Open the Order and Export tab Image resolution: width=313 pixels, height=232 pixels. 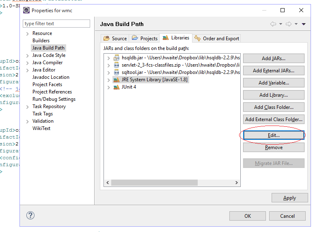pyautogui.click(x=217, y=38)
